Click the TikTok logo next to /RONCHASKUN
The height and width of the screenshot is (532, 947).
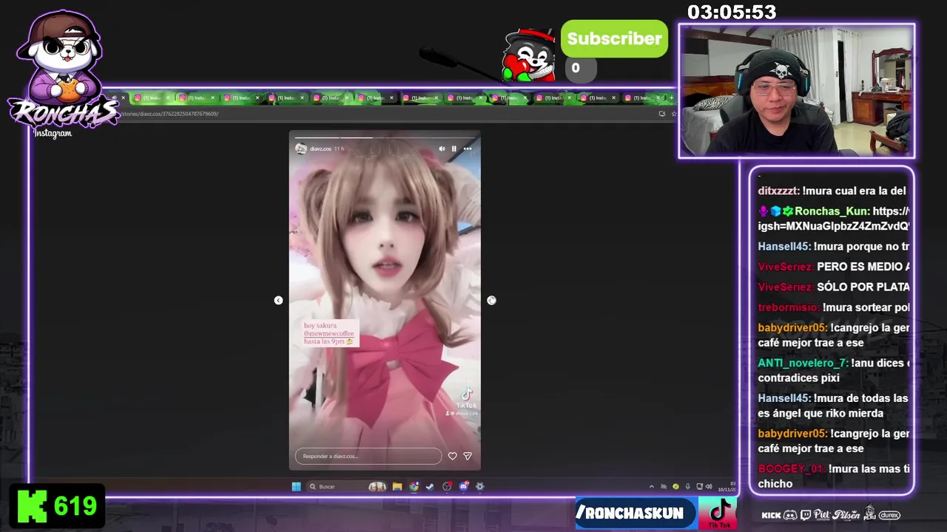[719, 513]
